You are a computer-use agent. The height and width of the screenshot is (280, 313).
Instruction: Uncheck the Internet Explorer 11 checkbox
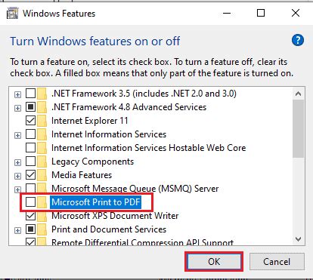[x=31, y=121]
